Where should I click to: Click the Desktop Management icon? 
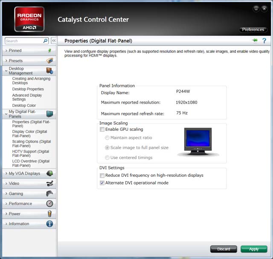pos(49,71)
